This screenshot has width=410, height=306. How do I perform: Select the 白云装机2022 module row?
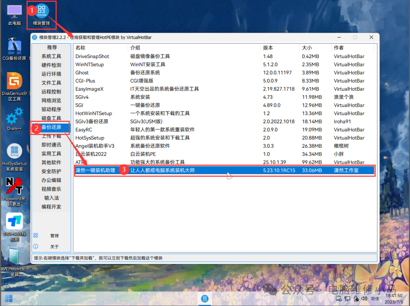[225, 154]
